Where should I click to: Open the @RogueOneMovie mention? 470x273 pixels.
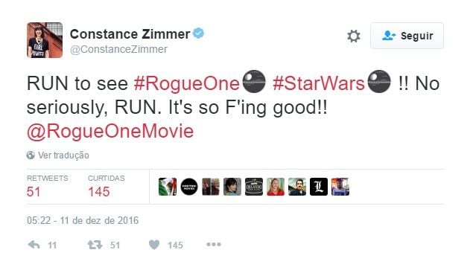tap(110, 131)
